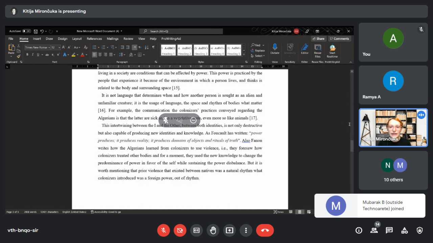The image size is (433, 243).
Task: Toggle Show paragraph marks pilcrow
Action: coord(154,47)
